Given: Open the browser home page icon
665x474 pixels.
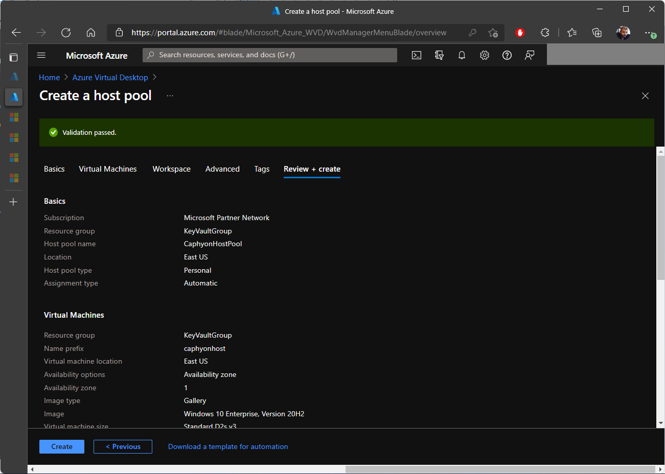Looking at the screenshot, I should pos(91,33).
